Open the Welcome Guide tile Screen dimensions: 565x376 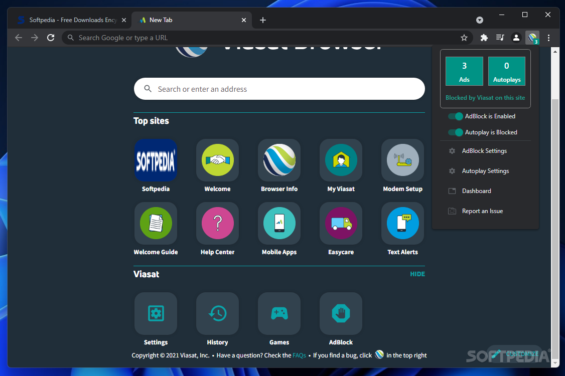click(x=156, y=223)
